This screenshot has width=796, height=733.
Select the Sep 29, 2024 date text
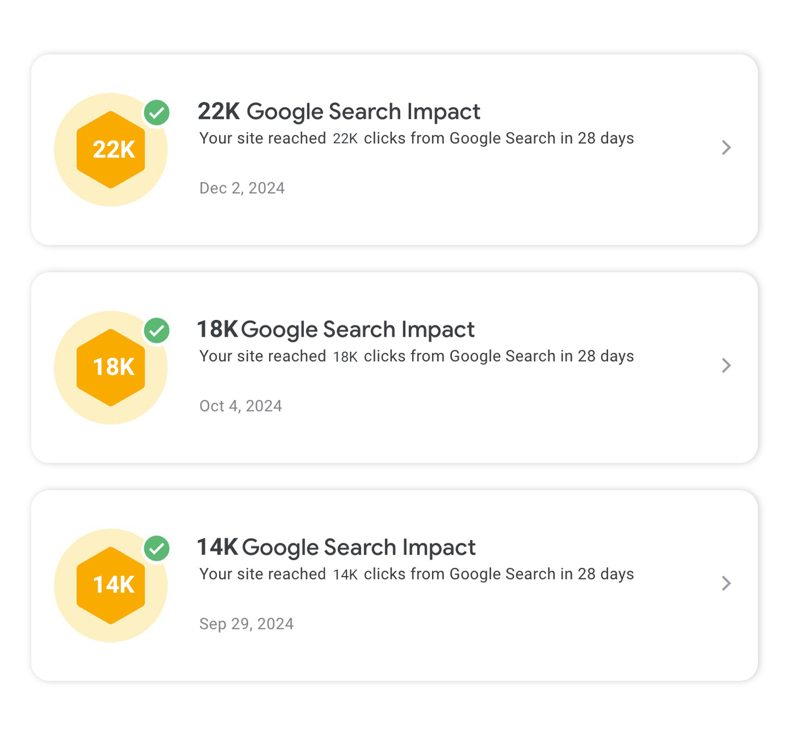click(246, 624)
